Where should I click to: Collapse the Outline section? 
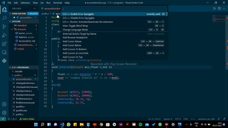pos(10,21)
